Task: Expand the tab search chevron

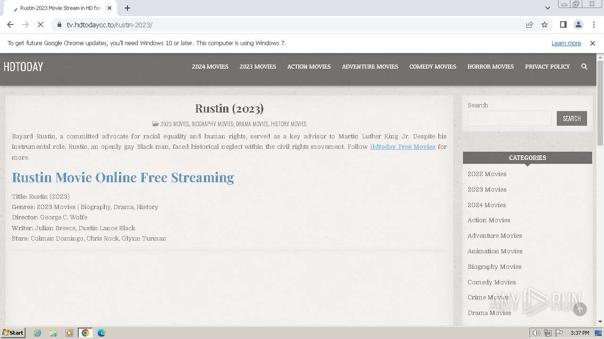Action: point(547,8)
